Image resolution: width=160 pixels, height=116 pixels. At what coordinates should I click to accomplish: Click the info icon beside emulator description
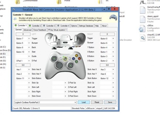click(x=15, y=19)
